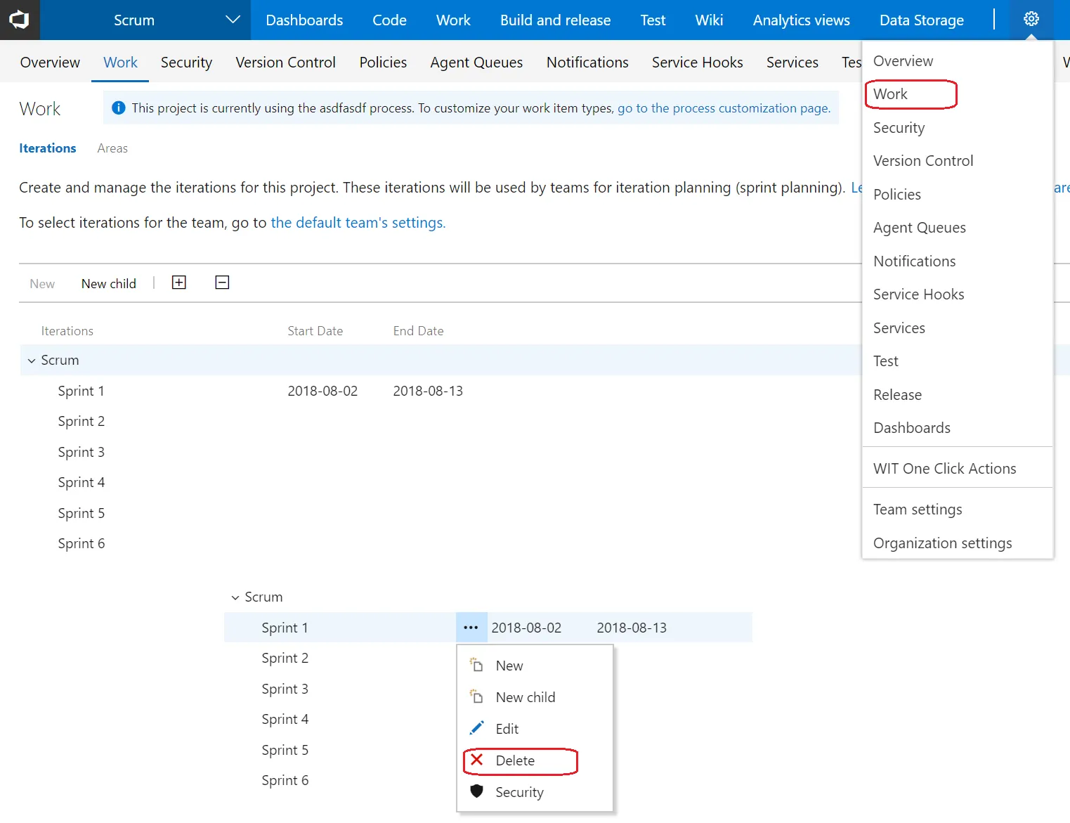This screenshot has width=1070, height=823.
Task: Choose Overview in the gear dropdown menu
Action: pyautogui.click(x=903, y=61)
